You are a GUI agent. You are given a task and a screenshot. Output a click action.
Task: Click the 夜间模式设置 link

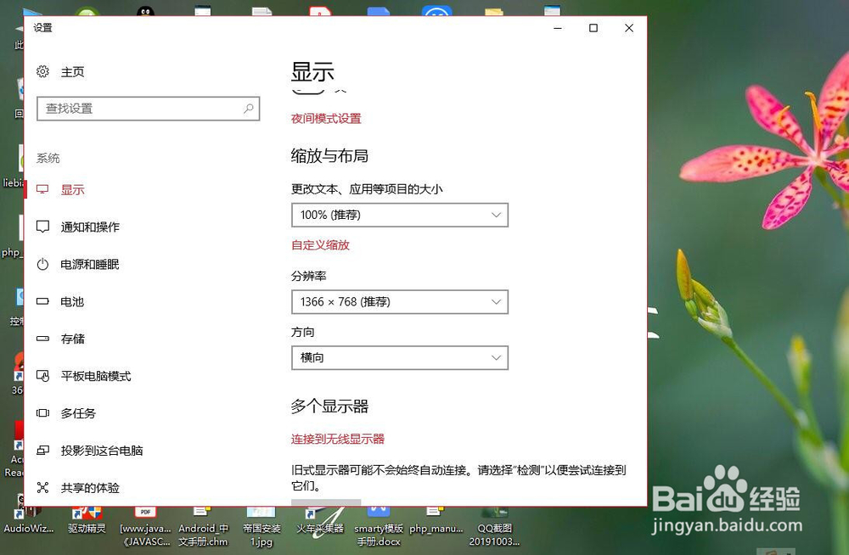[x=326, y=118]
